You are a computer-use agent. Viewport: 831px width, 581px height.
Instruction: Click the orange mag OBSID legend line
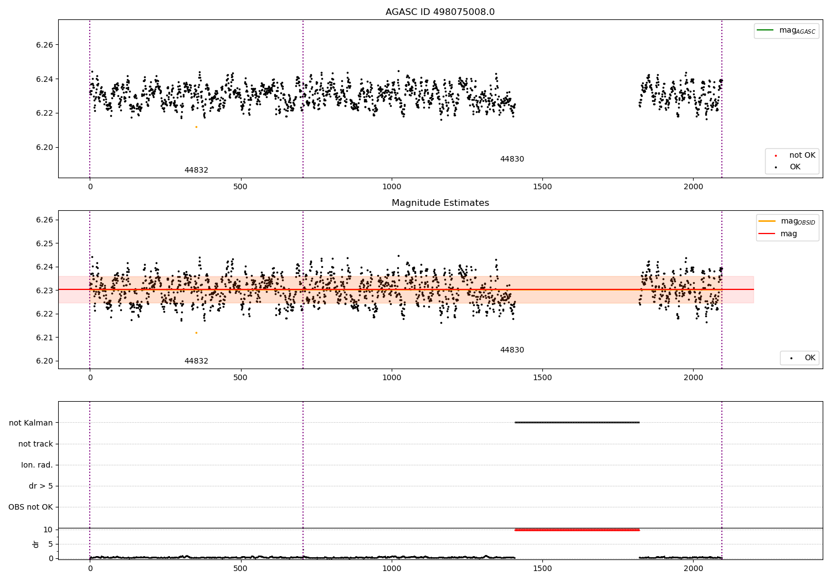(x=767, y=221)
